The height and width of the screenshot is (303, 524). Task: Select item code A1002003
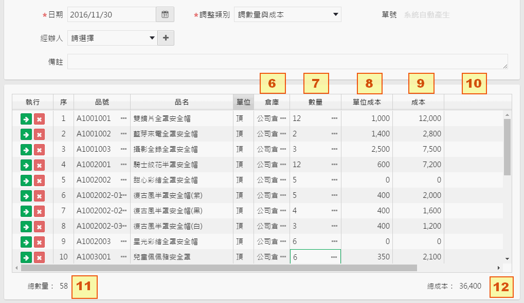tap(94, 241)
